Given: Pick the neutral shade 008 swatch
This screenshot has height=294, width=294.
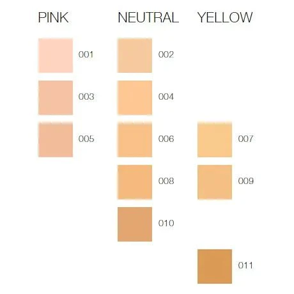Looking at the screenshot, I should (x=135, y=182).
